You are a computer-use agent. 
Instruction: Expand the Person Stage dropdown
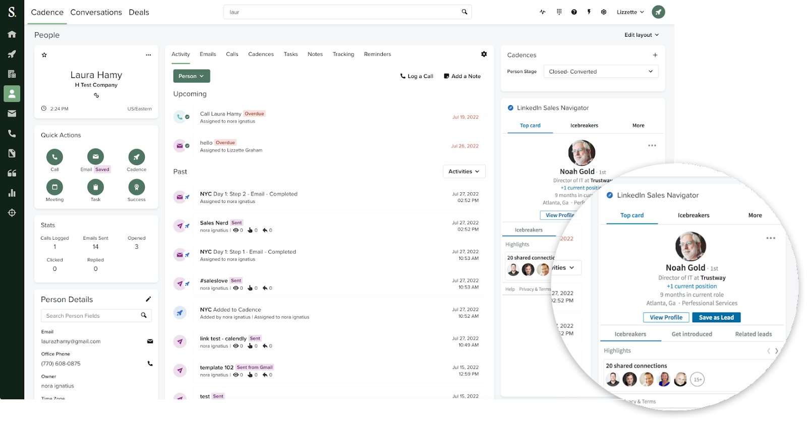tap(600, 72)
